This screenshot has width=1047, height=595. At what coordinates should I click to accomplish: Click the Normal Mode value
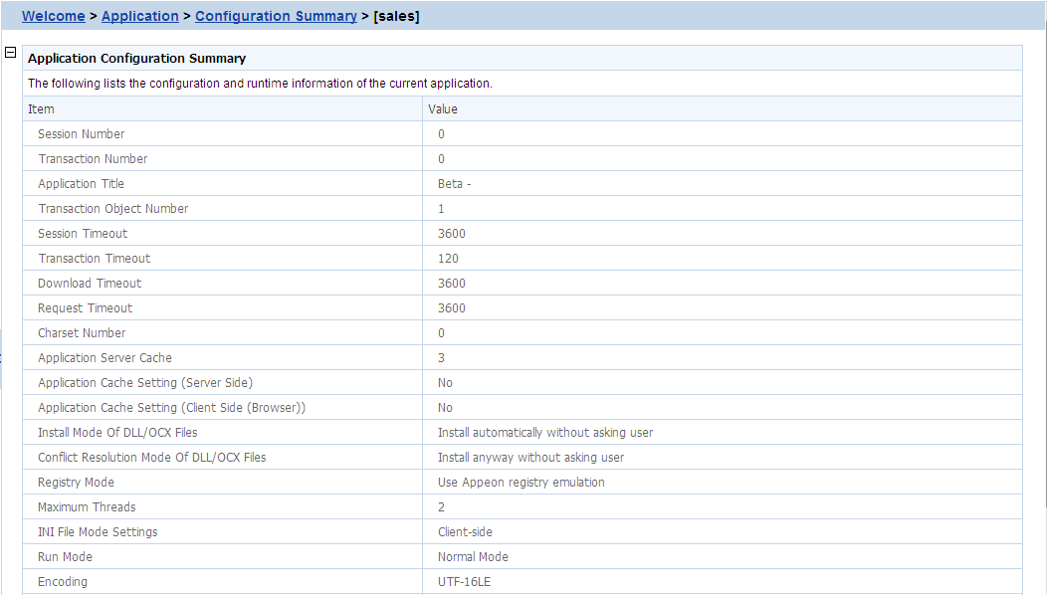click(x=473, y=557)
